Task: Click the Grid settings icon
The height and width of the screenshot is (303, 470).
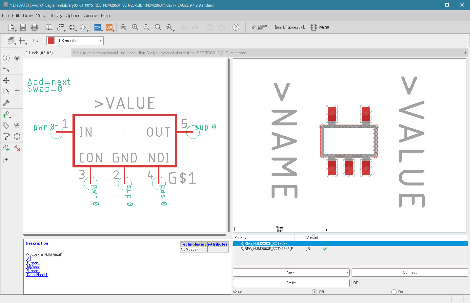Action: (x=22, y=40)
